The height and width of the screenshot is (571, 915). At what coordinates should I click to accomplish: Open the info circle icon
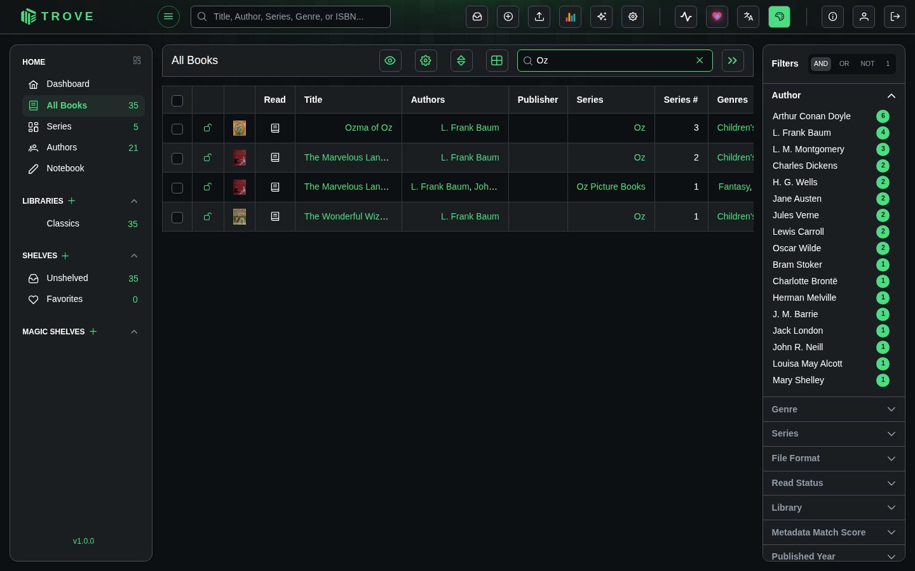point(833,16)
